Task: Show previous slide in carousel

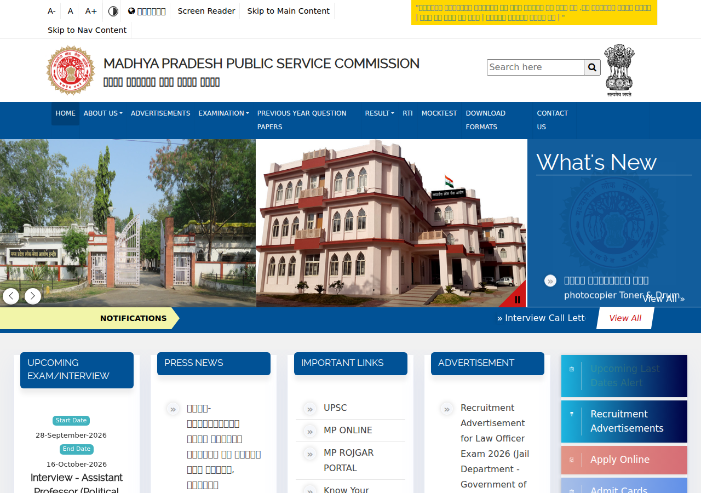Action: [x=11, y=296]
